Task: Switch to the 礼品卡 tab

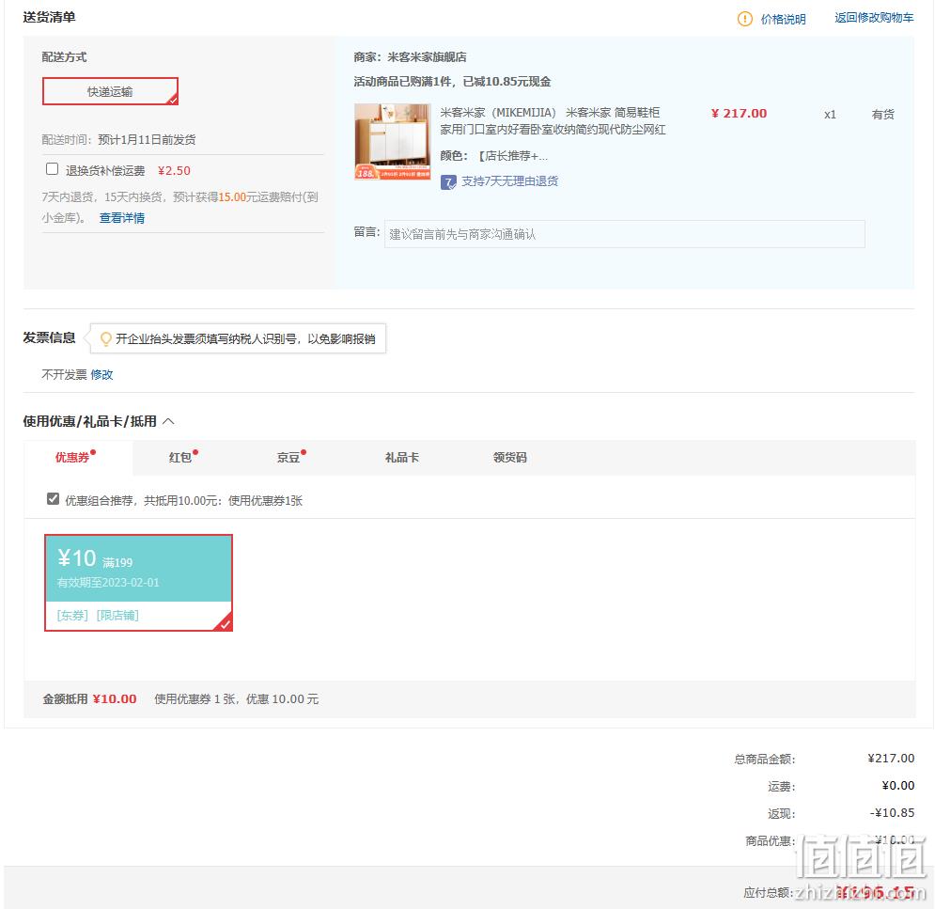Action: coord(402,458)
